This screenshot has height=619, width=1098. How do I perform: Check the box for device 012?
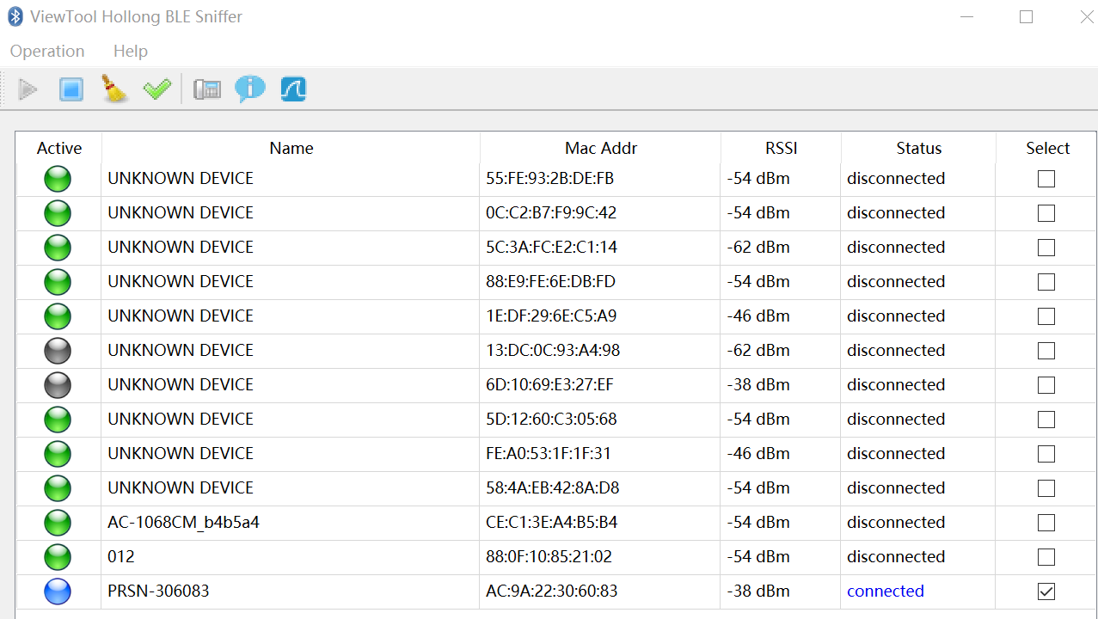(1046, 557)
